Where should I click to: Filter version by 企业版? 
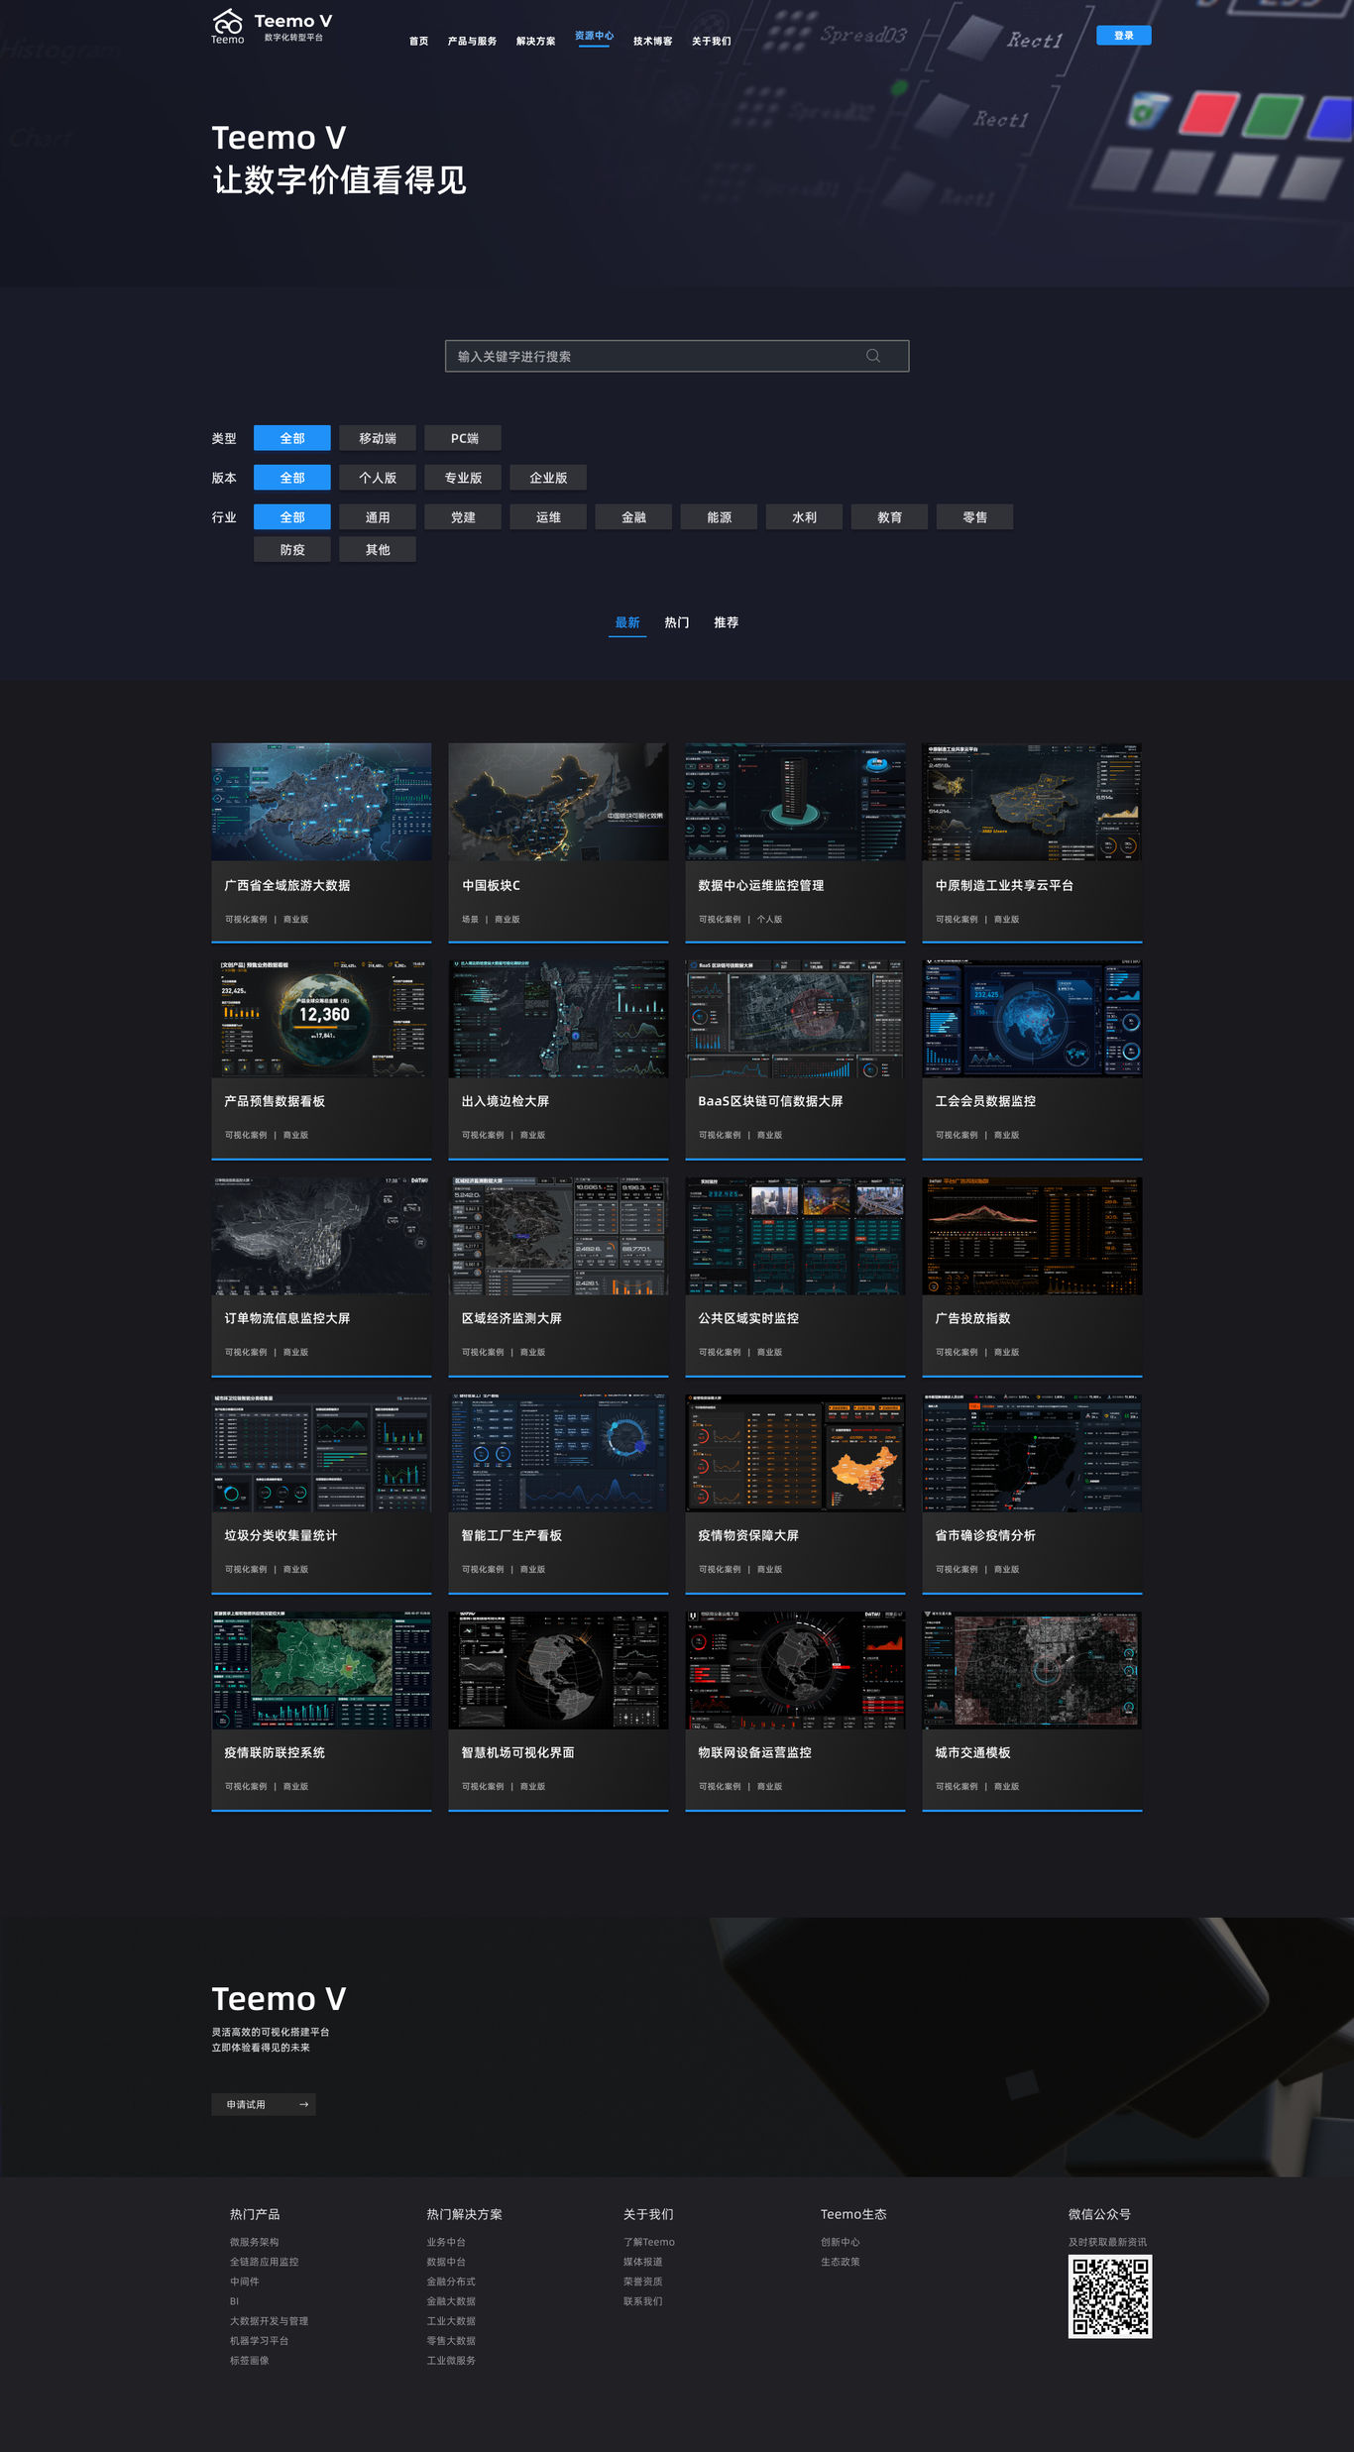pos(548,478)
